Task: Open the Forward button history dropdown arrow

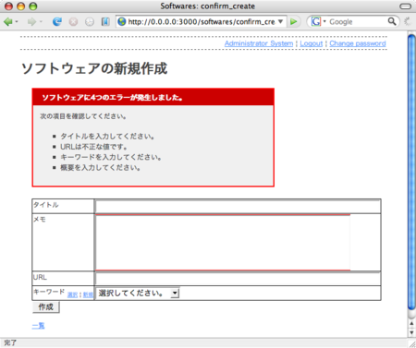Action: [x=41, y=22]
